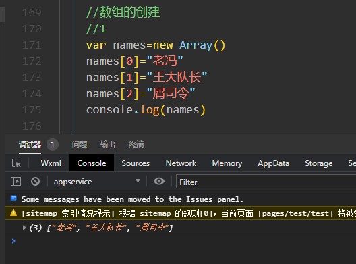Screen dimensions: 356x264
Task: Click the string "王大队长" in the editor
Action: click(x=177, y=77)
